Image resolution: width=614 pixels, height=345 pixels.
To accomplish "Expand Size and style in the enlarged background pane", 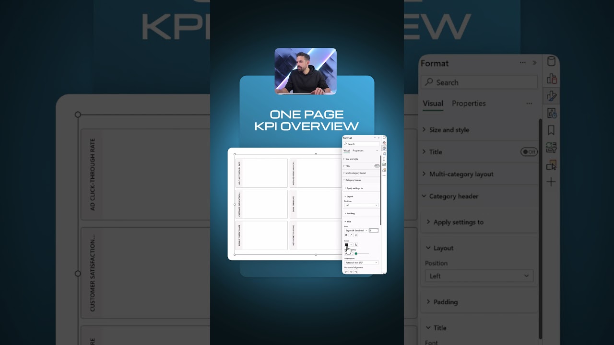I will (479, 130).
